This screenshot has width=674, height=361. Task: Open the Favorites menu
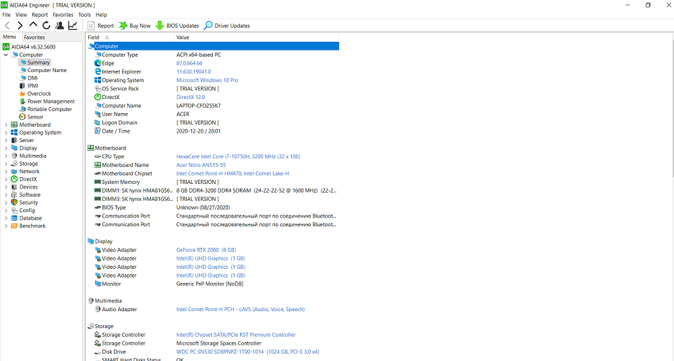click(63, 15)
